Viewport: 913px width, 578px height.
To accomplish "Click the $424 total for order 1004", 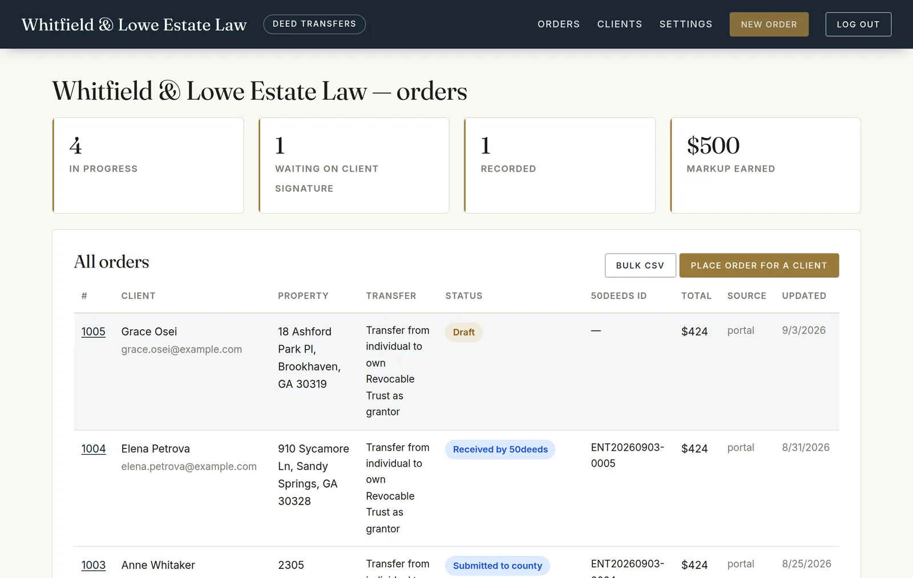I will click(x=694, y=448).
